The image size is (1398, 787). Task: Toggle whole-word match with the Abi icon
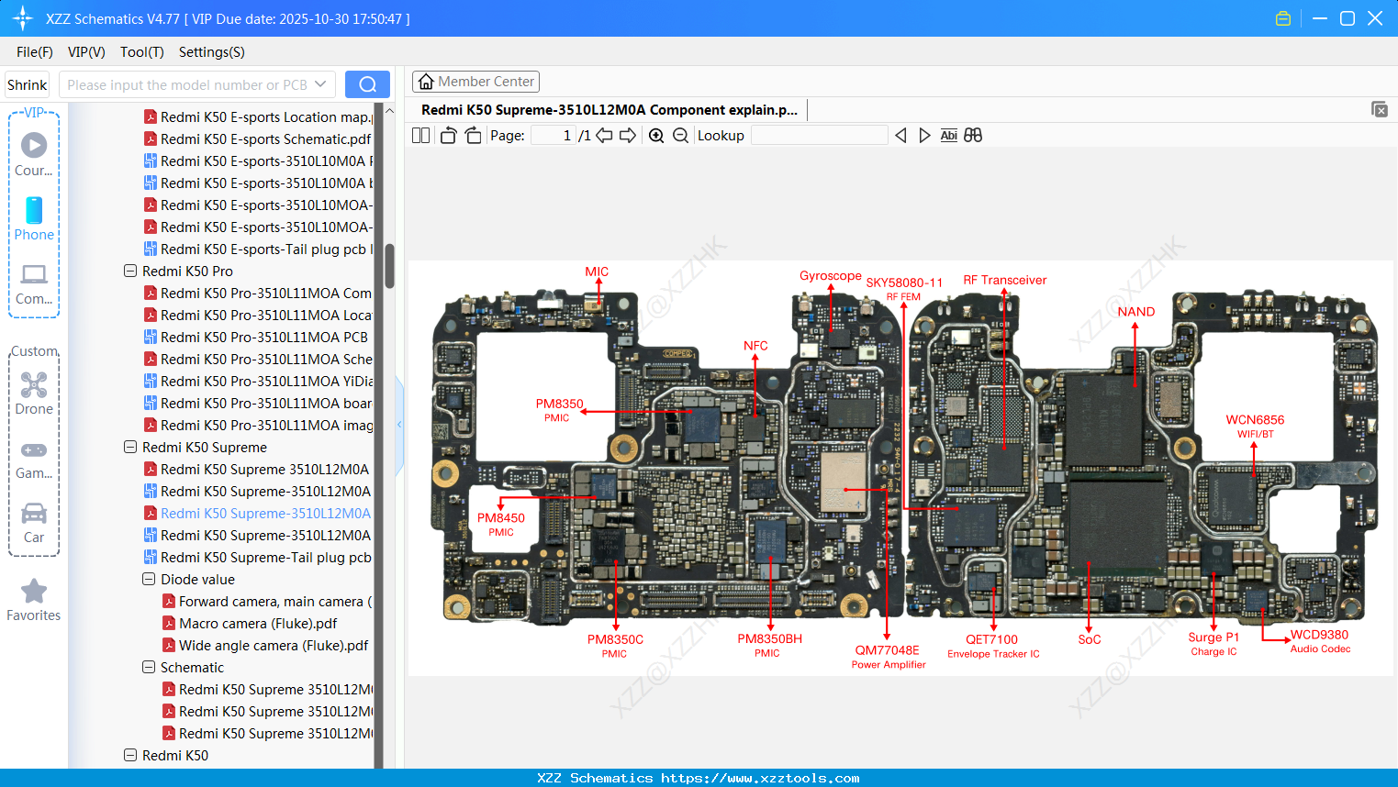coord(948,135)
